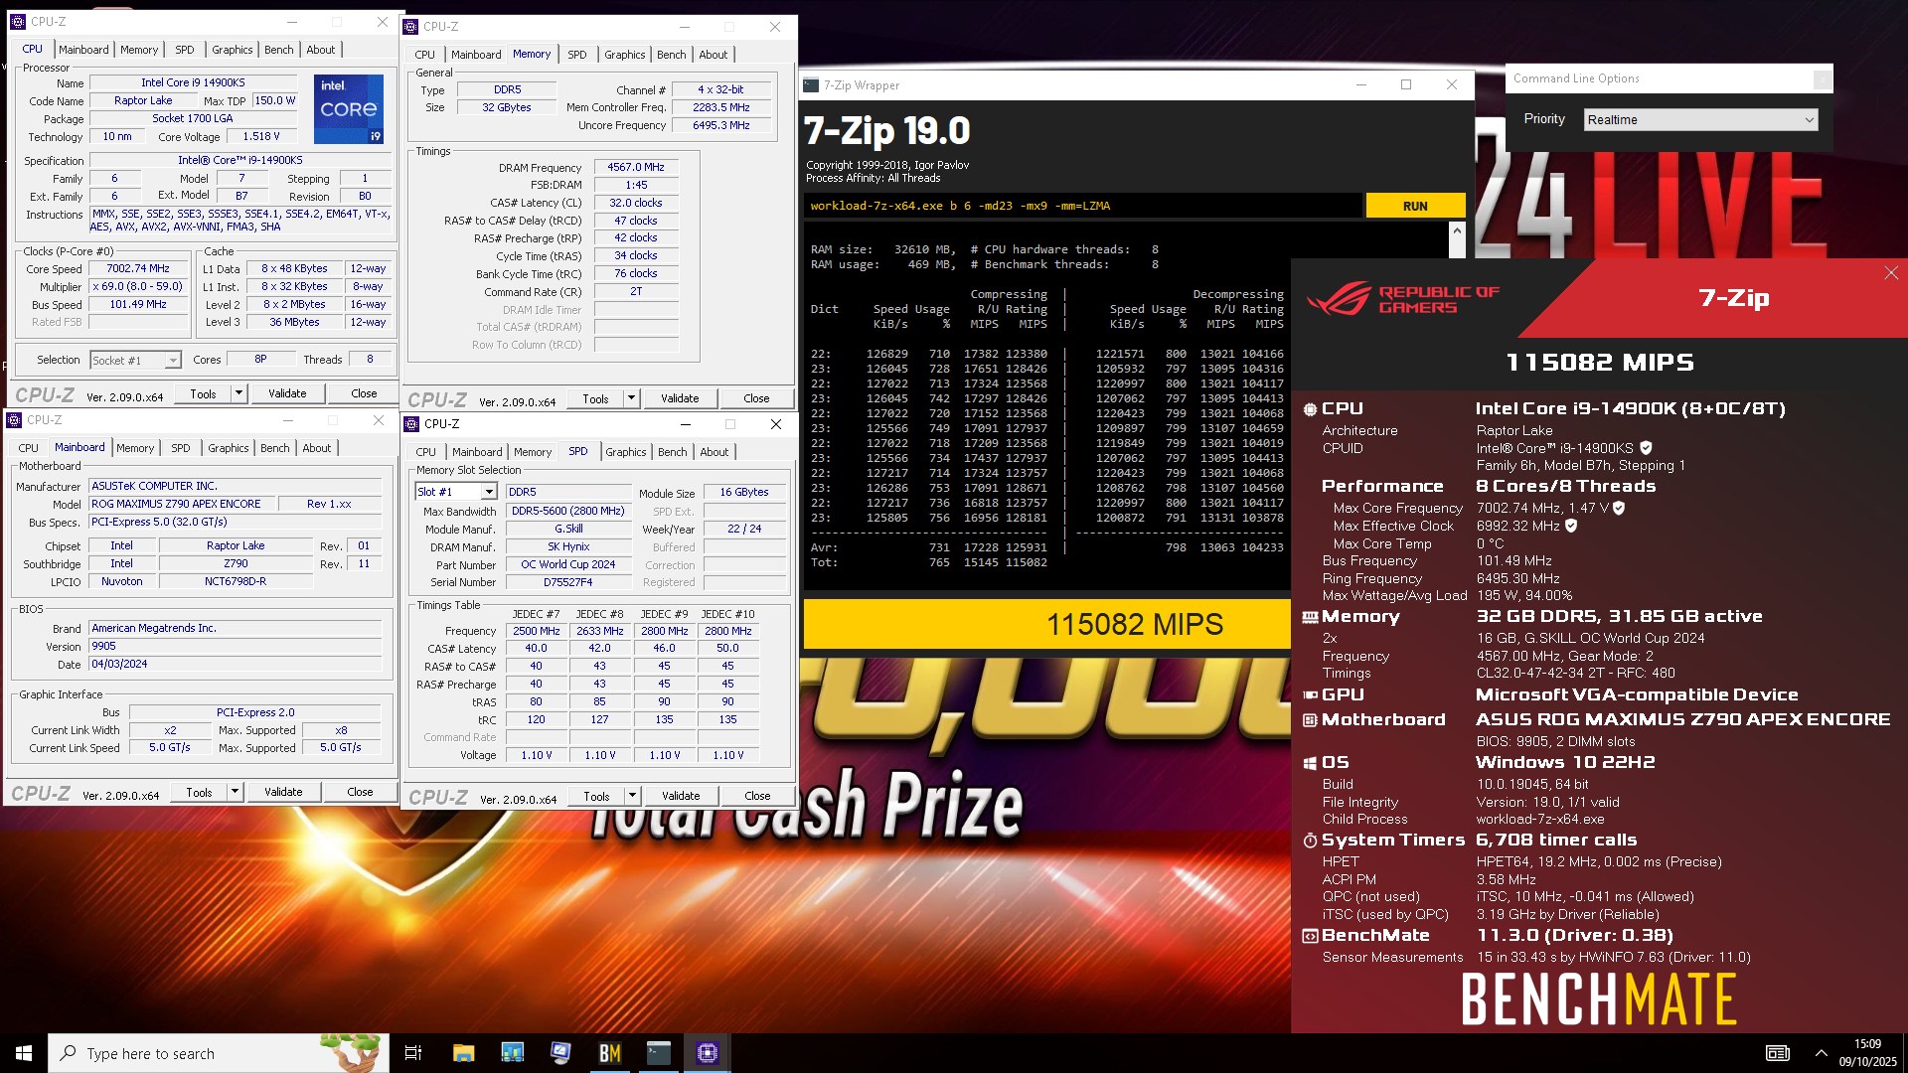
Task: Click the verified shield beside CPUID
Action: click(1646, 448)
